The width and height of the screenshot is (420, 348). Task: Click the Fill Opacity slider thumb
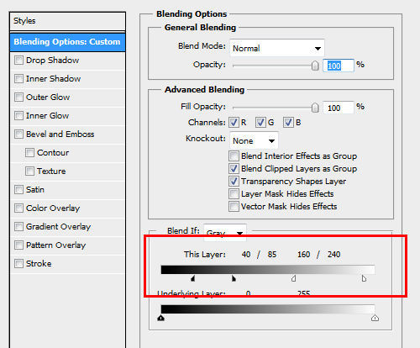coord(315,108)
